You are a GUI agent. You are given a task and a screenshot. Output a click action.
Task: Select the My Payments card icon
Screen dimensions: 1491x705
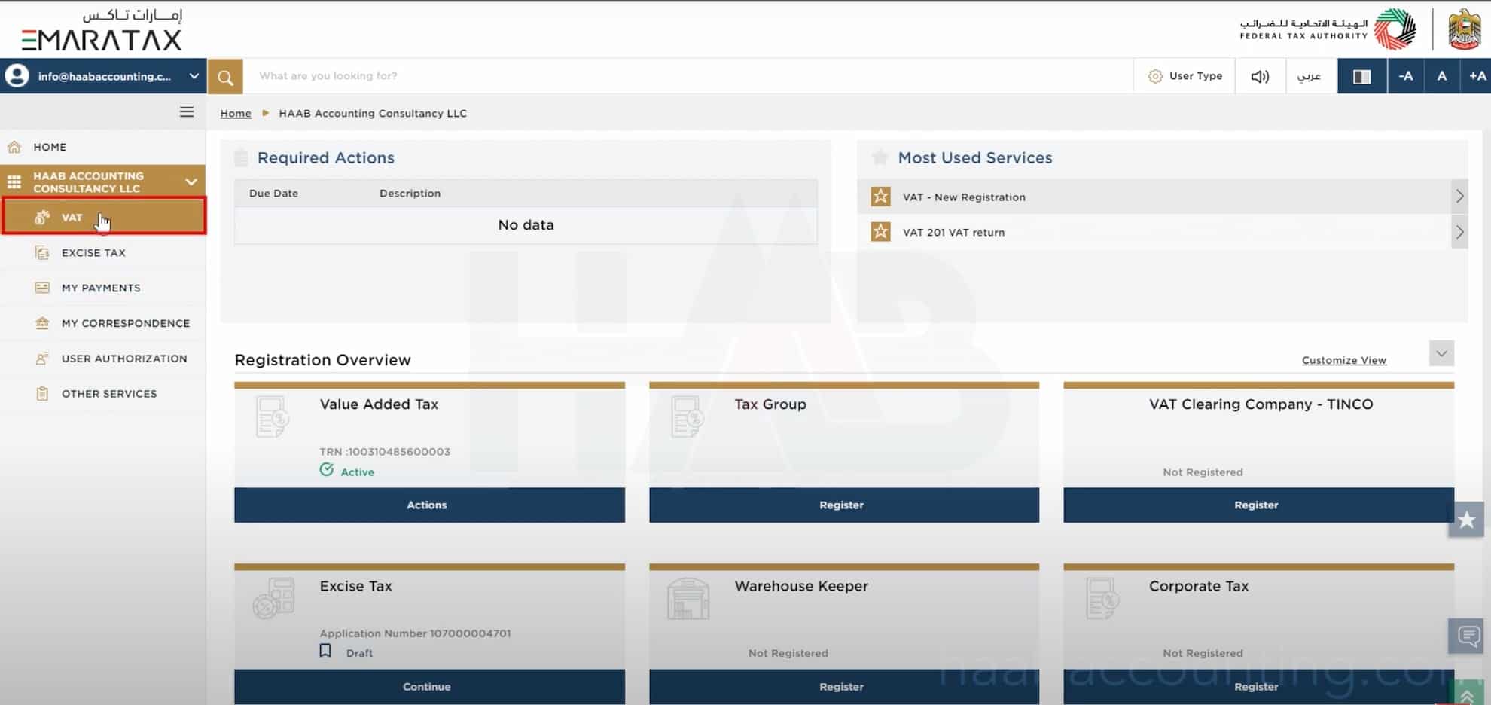(x=42, y=288)
